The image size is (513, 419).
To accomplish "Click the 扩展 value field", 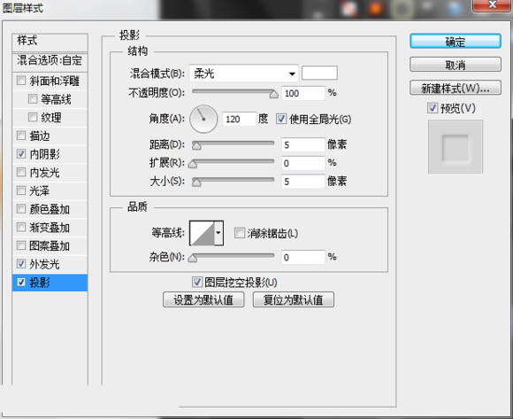I will (303, 163).
